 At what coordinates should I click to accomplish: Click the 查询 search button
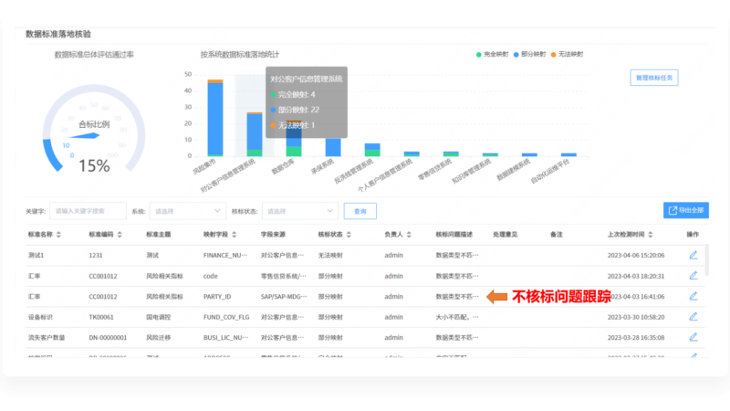360,211
